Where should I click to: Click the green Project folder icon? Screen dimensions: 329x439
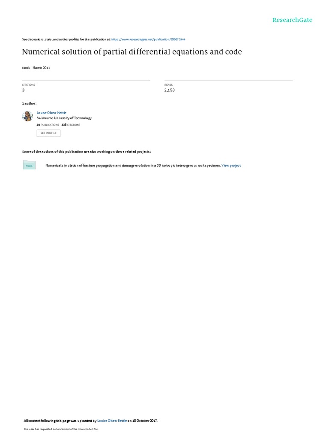(29, 165)
